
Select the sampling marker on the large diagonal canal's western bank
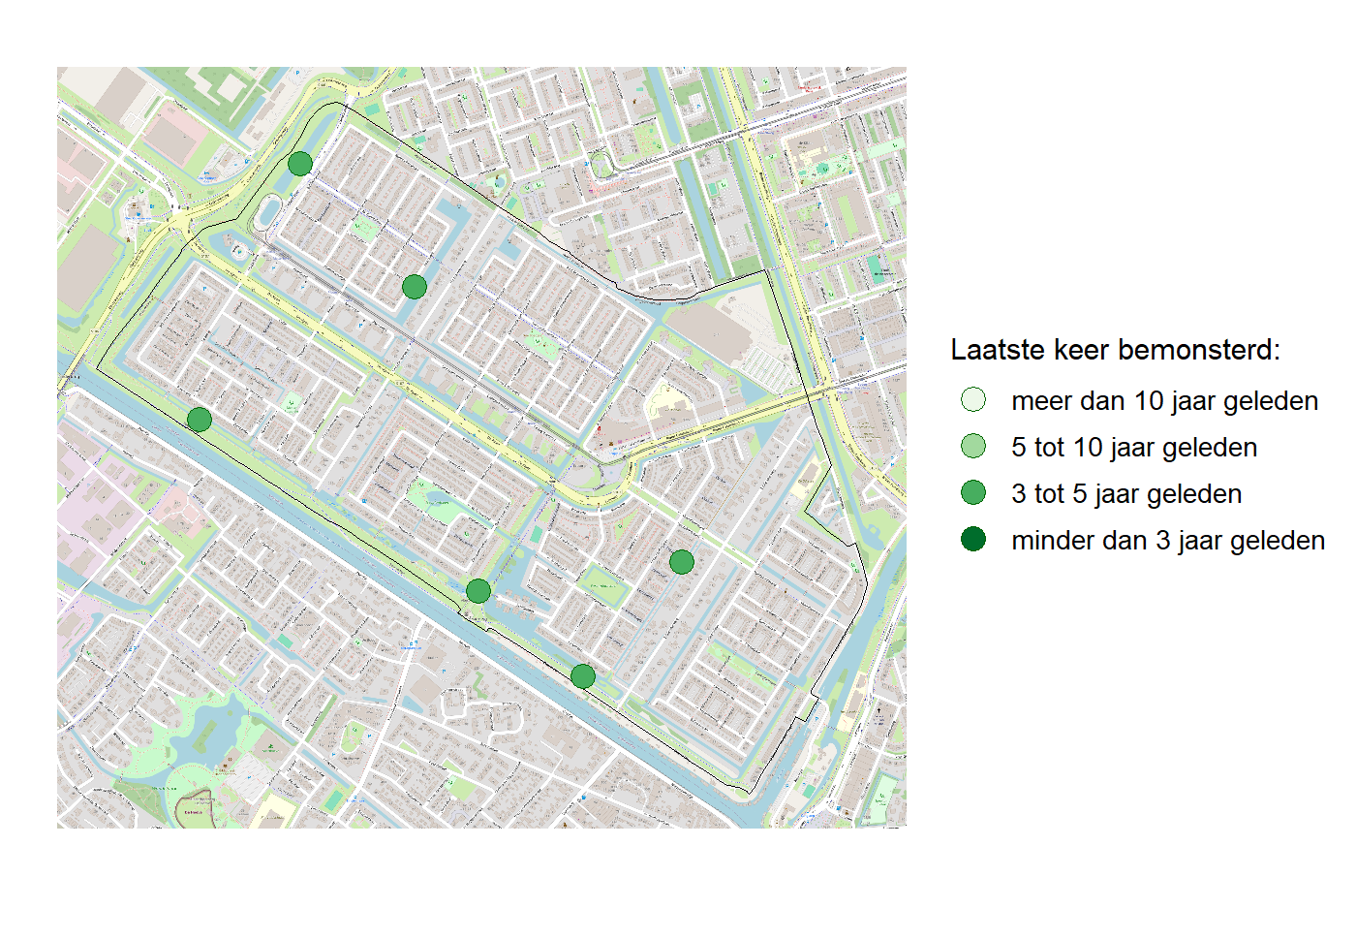(x=200, y=420)
